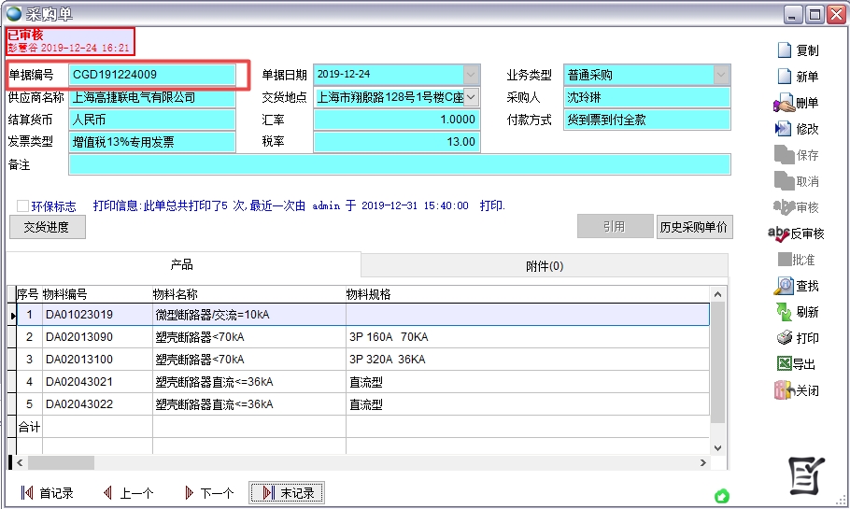The height and width of the screenshot is (509, 850).
Task: Un-approve the order with 反审核
Action: click(x=780, y=233)
